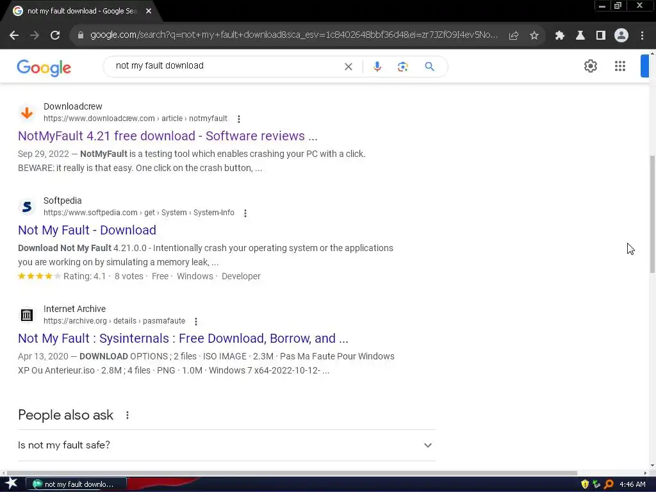This screenshot has width=656, height=492.
Task: Click the browser forward arrow
Action: tap(35, 36)
